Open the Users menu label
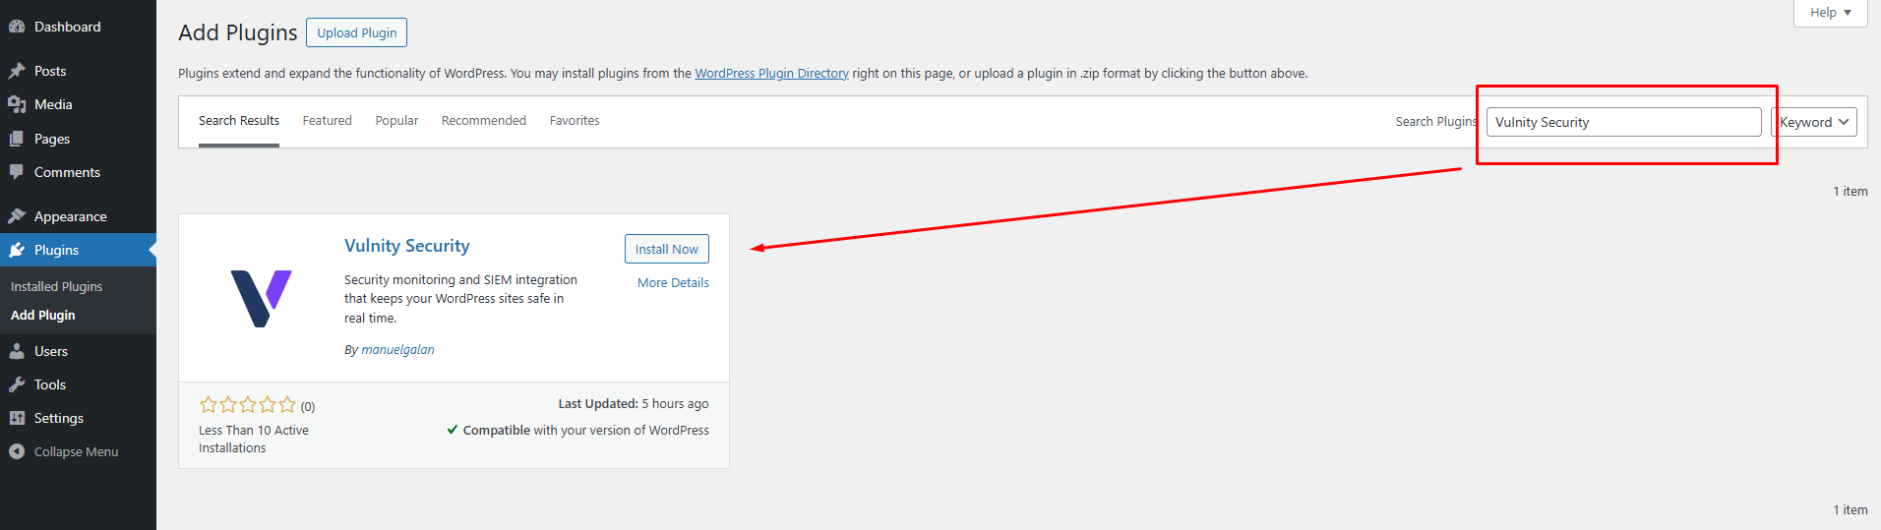Viewport: 1881px width, 530px height. click(51, 351)
